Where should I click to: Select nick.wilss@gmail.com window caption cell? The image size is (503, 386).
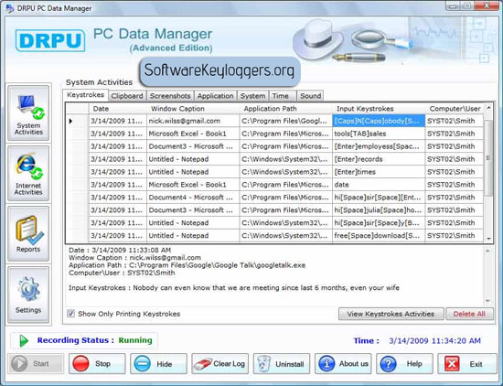(x=193, y=121)
